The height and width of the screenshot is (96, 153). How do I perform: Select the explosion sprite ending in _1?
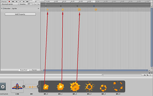pyautogui.click(x=60, y=87)
